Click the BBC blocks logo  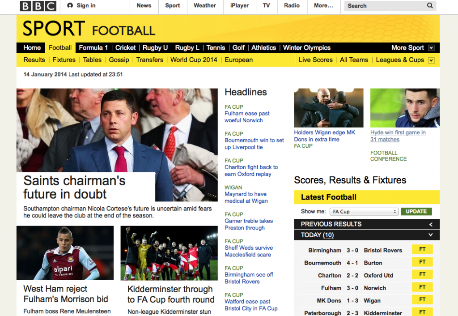tap(38, 6)
